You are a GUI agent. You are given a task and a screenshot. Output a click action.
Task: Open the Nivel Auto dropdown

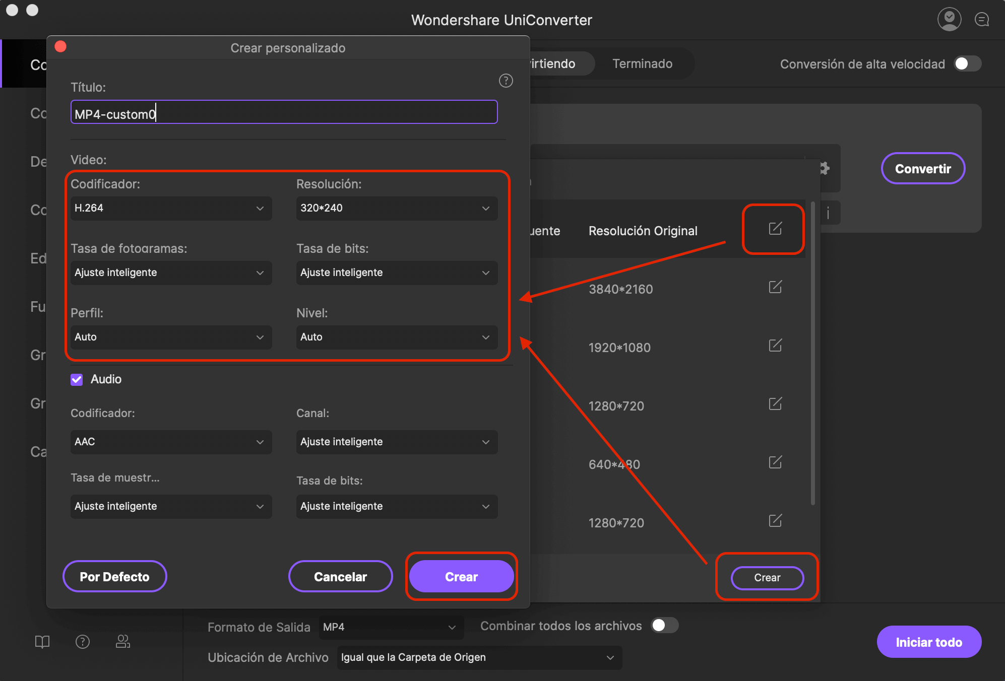[x=397, y=337]
